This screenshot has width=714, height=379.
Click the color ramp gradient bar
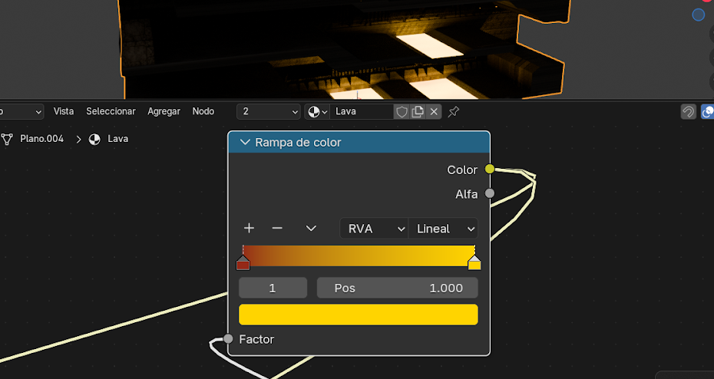coord(359,255)
